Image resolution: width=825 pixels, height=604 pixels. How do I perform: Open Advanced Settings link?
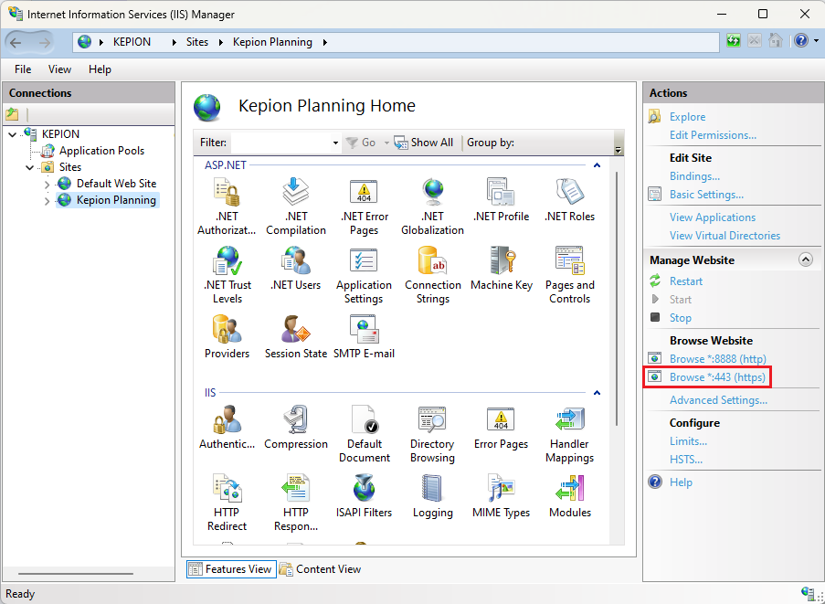coord(718,400)
